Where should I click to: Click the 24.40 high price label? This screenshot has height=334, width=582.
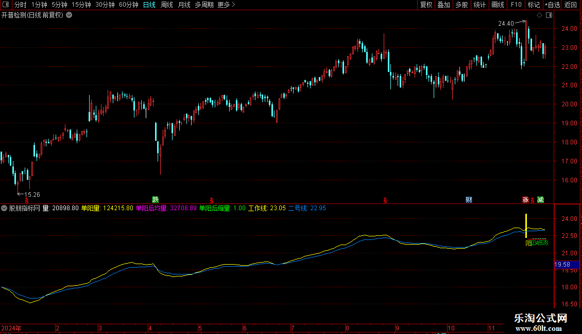pos(506,23)
